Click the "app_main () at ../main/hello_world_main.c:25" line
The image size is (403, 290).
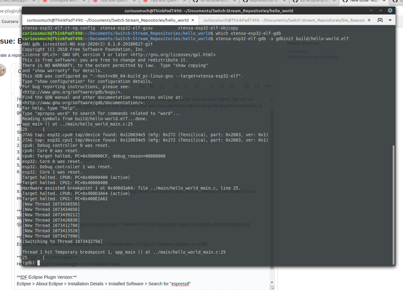[78, 124]
